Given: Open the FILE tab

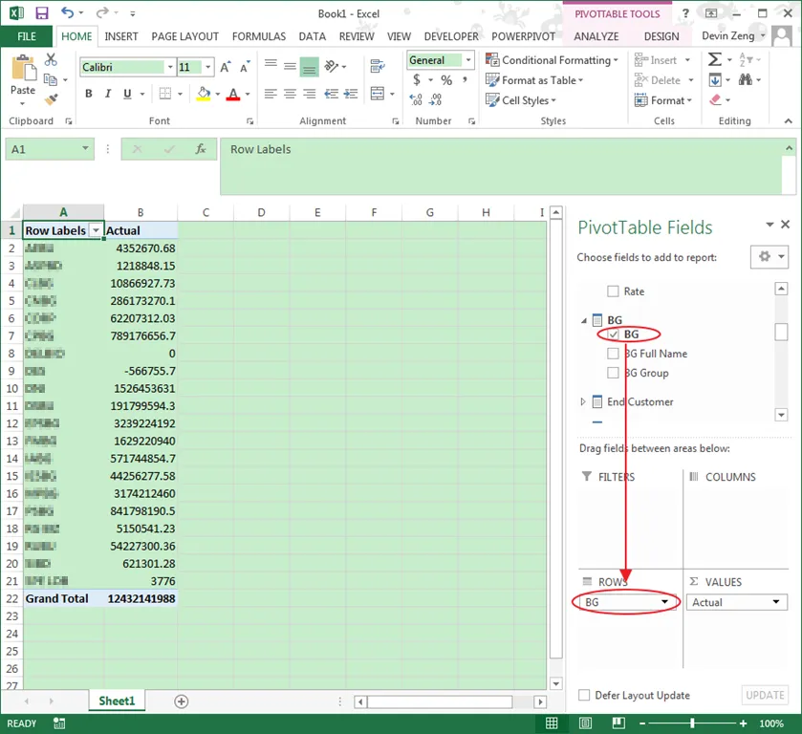Looking at the screenshot, I should [x=27, y=36].
